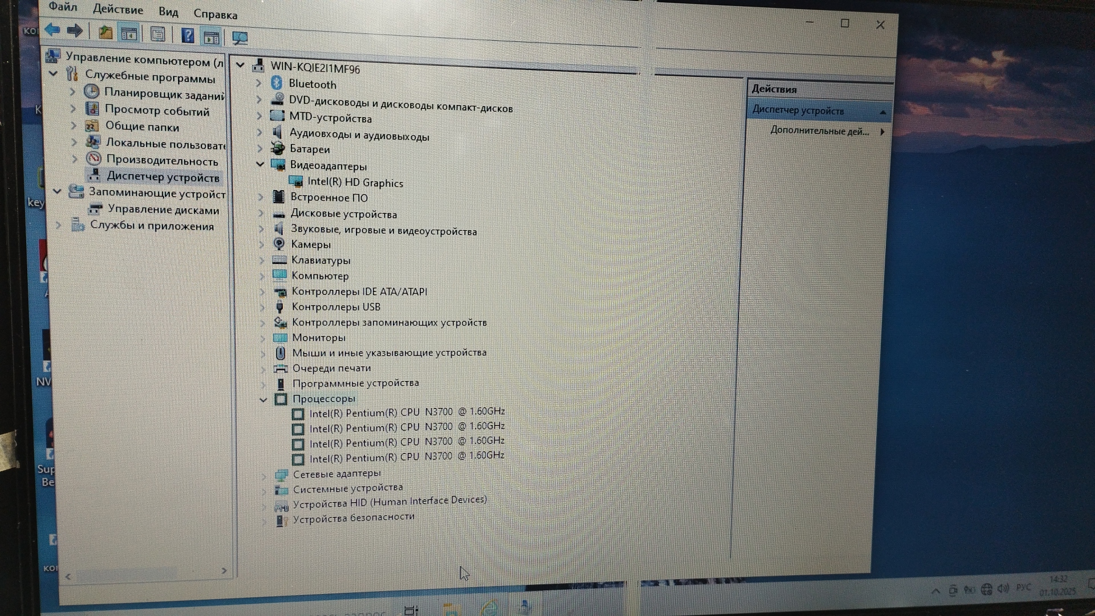Click the volume speaker icon in system tray
1095x616 pixels.
[x=1003, y=589]
